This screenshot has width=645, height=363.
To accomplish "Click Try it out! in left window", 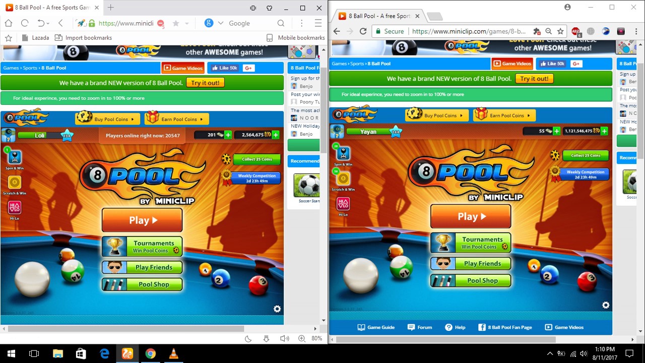I will [205, 83].
